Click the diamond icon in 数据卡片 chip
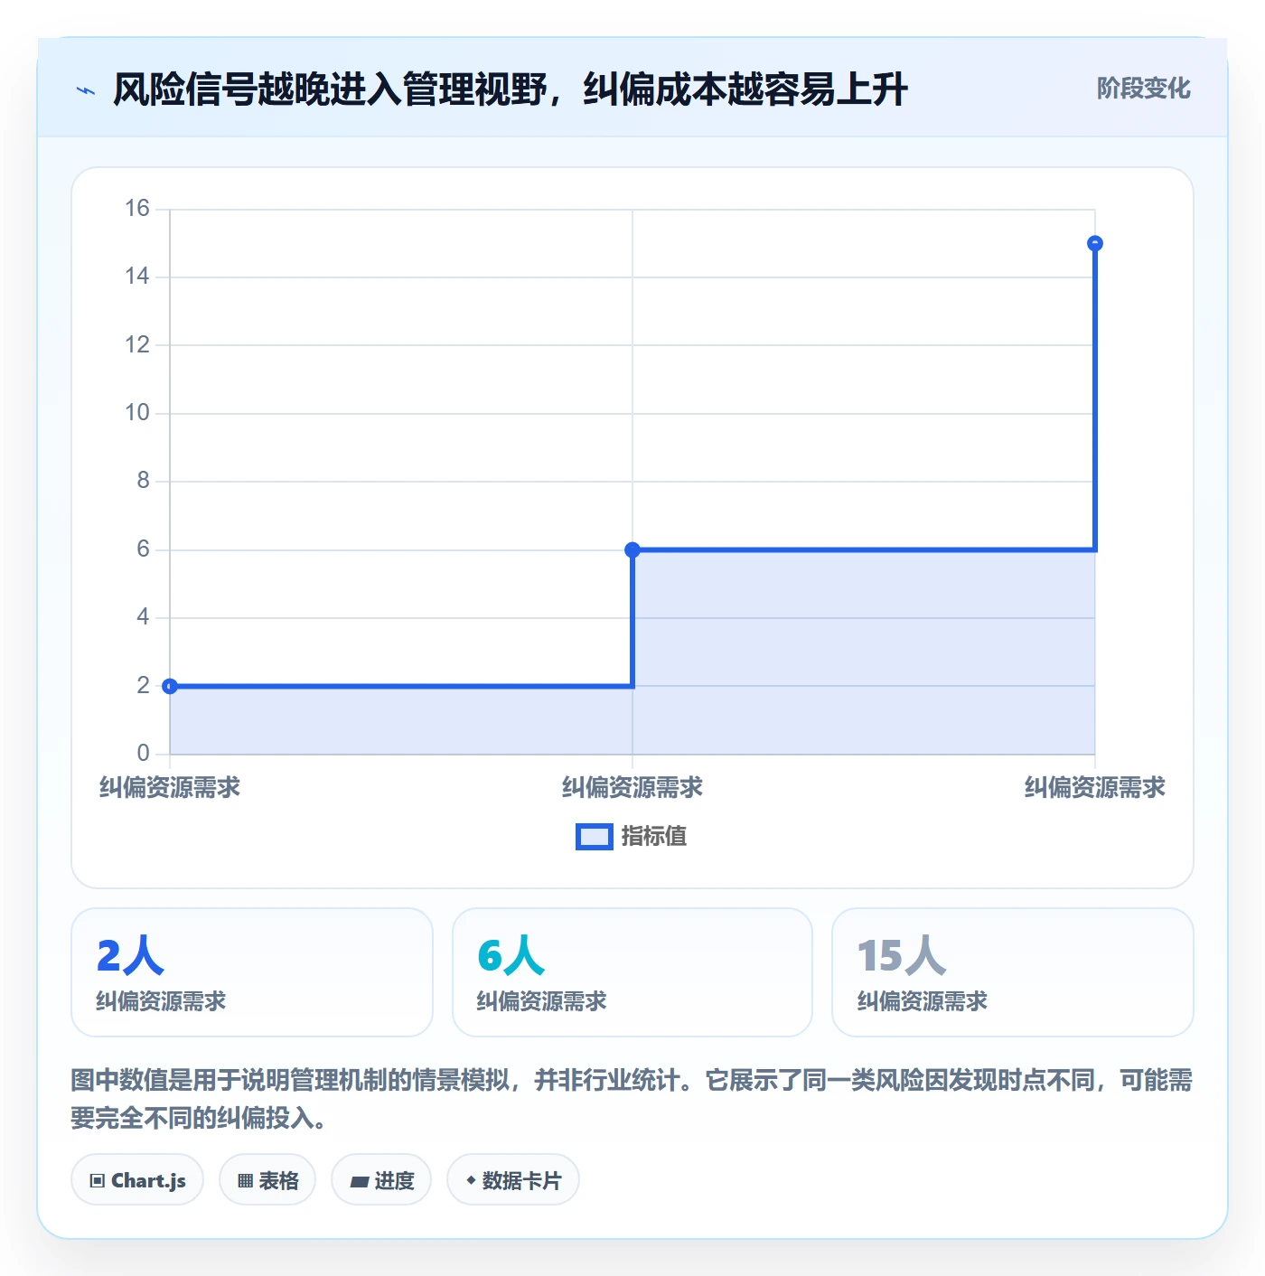1265x1276 pixels. point(471,1180)
